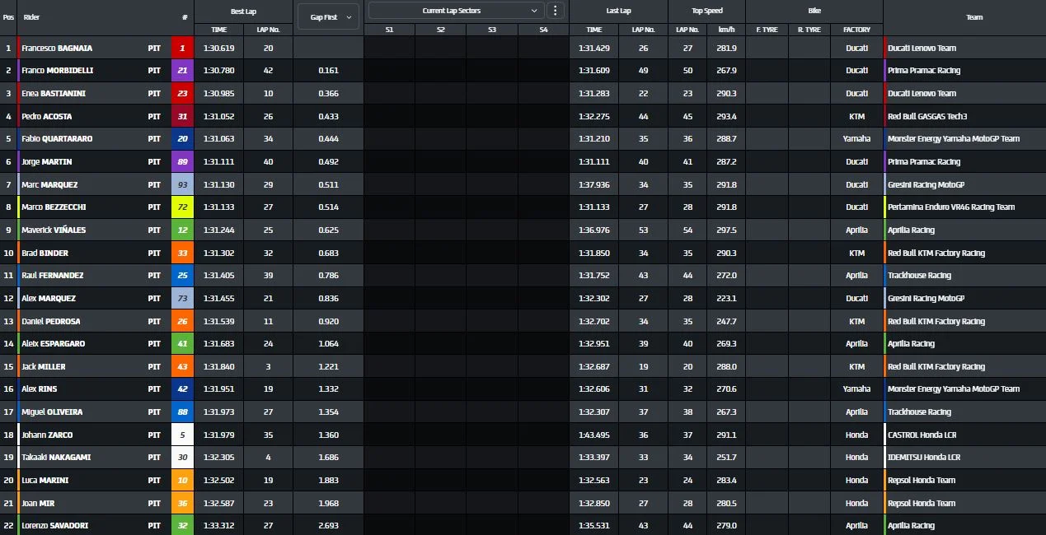Click Acosta's number 31 badge

coord(182,117)
